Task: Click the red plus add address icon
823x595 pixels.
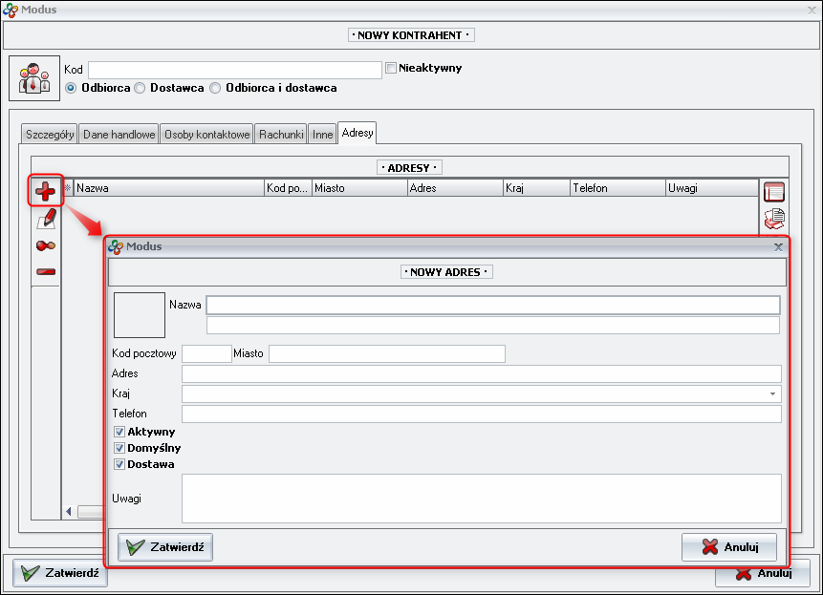Action: click(x=45, y=191)
